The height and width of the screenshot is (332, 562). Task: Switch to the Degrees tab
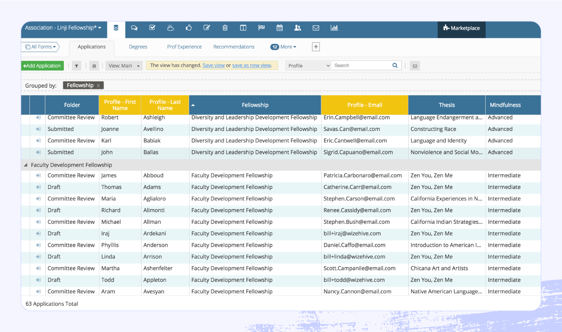coord(138,47)
